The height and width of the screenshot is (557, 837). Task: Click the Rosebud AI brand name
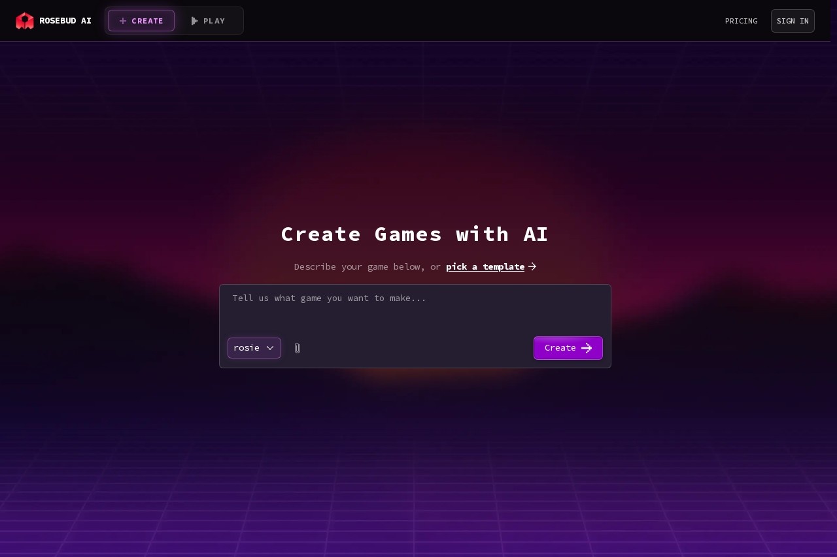pyautogui.click(x=65, y=21)
